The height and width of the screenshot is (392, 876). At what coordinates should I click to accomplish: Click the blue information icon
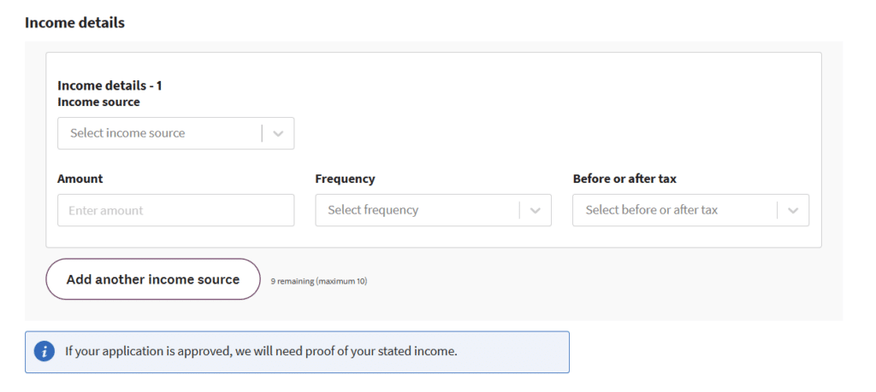click(44, 352)
